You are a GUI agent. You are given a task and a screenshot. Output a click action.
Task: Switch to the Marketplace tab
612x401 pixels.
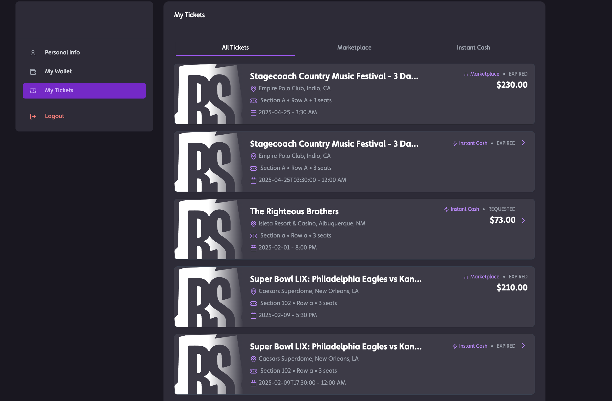(x=354, y=48)
